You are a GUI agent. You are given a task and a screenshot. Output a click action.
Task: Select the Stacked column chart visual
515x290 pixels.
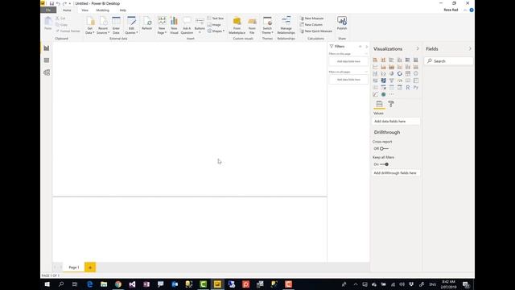tap(383, 60)
